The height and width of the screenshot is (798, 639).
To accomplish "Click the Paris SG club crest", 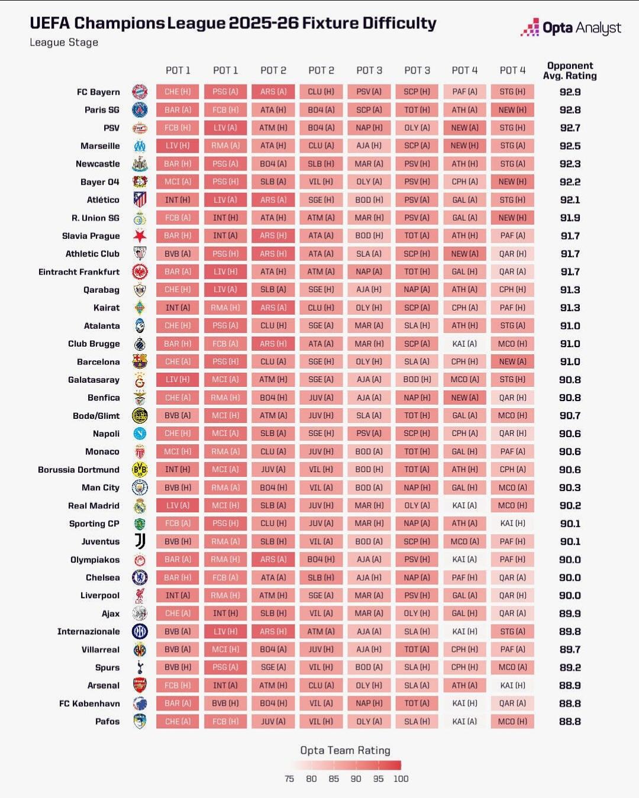I will pos(140,109).
